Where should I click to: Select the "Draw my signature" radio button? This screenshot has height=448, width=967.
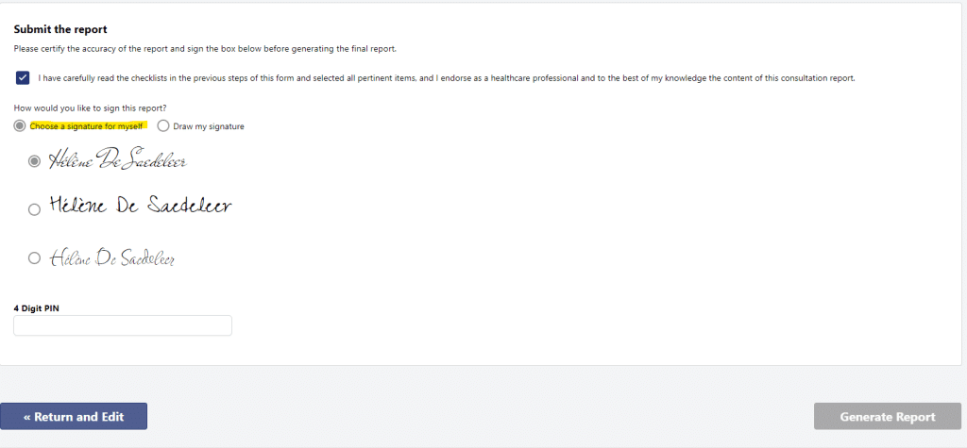pos(163,125)
